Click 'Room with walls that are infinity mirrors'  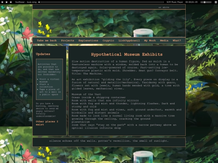105,100
